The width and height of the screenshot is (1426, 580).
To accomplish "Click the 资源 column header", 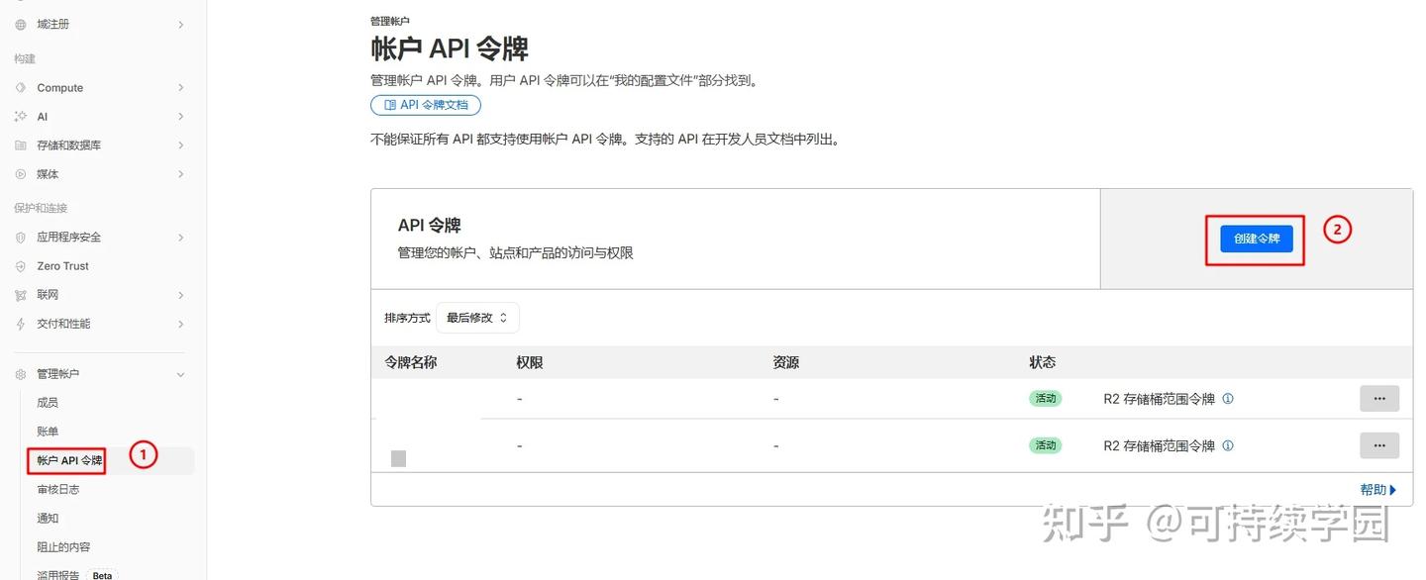I will 786,362.
